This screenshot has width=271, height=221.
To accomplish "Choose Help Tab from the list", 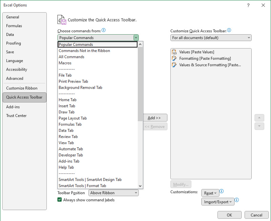I will [98, 167].
